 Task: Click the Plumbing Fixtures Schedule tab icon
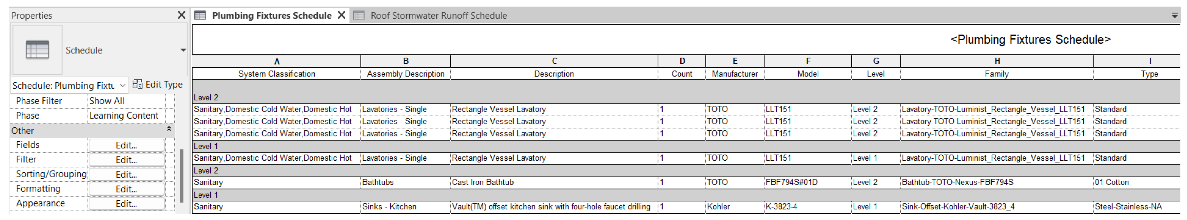coord(200,15)
